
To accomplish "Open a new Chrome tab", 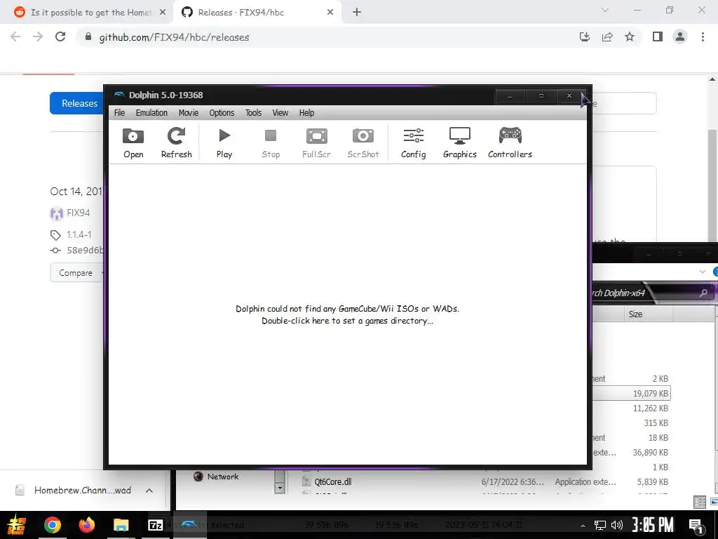I will pos(357,13).
